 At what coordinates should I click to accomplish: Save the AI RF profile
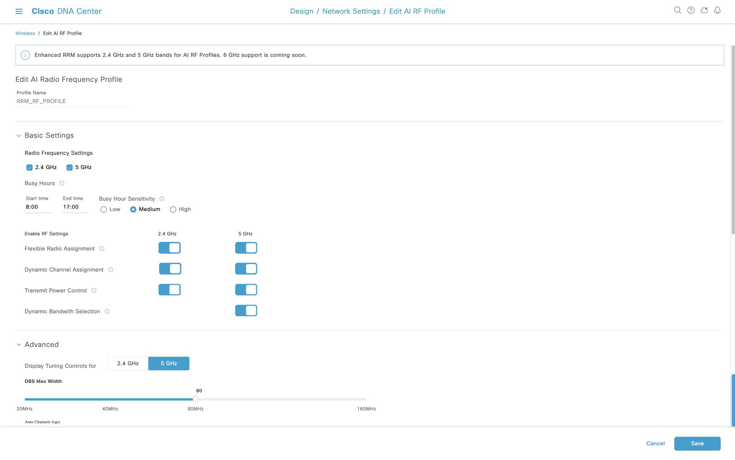(x=697, y=443)
